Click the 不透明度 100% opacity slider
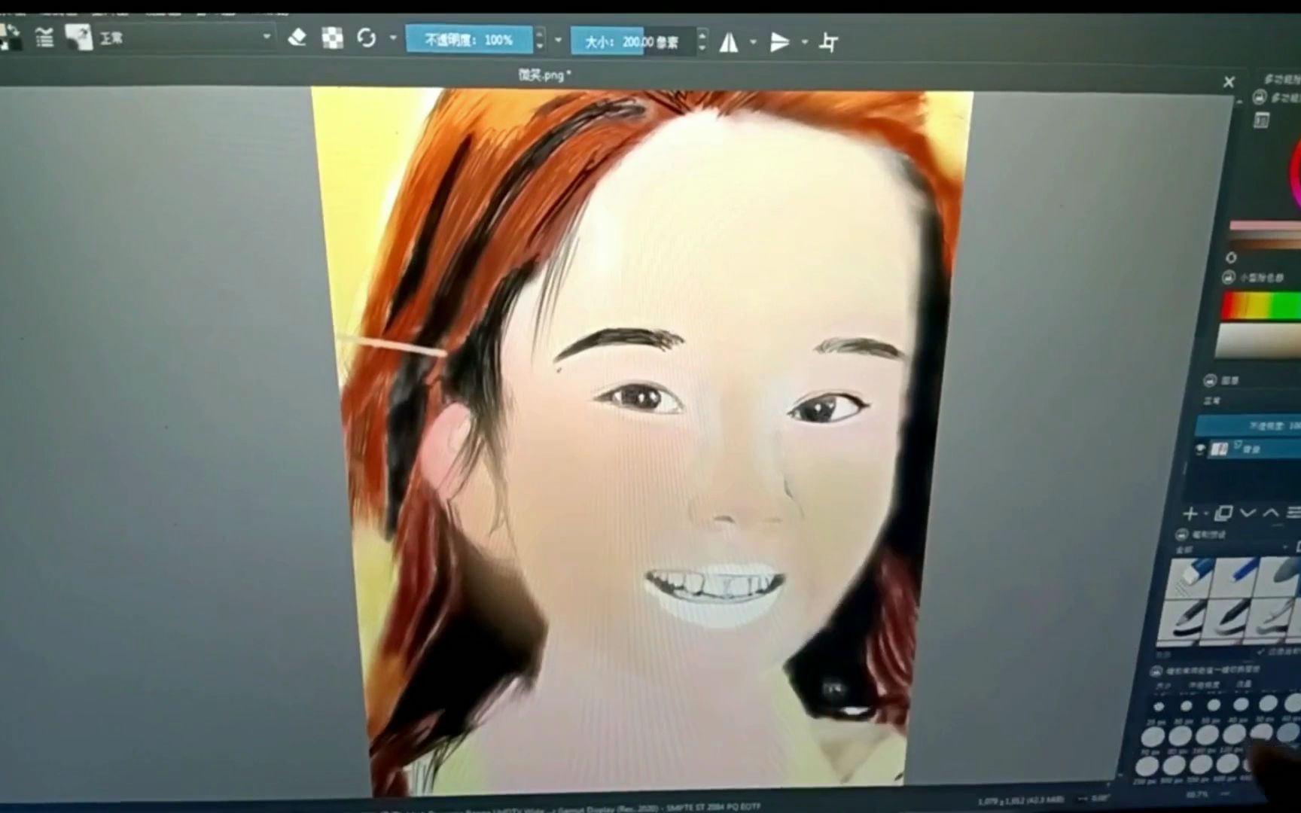Screen dimensions: 1301x813 coord(470,39)
